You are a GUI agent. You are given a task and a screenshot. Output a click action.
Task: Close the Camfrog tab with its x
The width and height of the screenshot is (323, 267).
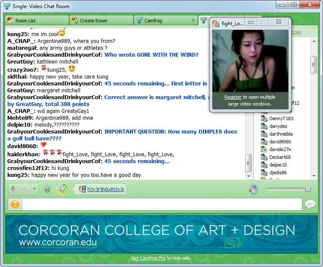(x=193, y=20)
